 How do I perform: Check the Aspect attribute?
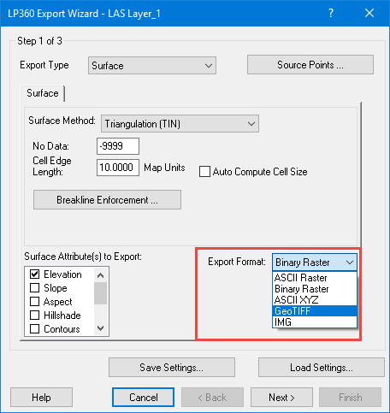click(34, 302)
